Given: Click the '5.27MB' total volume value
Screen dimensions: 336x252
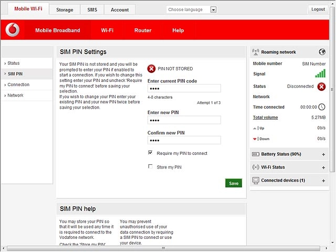Looking at the screenshot, I should pyautogui.click(x=319, y=118).
